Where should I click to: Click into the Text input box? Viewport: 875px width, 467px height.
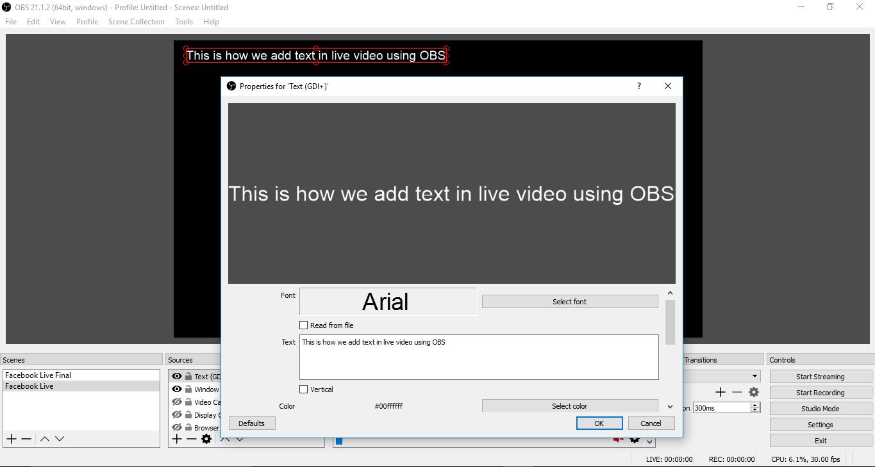(479, 357)
